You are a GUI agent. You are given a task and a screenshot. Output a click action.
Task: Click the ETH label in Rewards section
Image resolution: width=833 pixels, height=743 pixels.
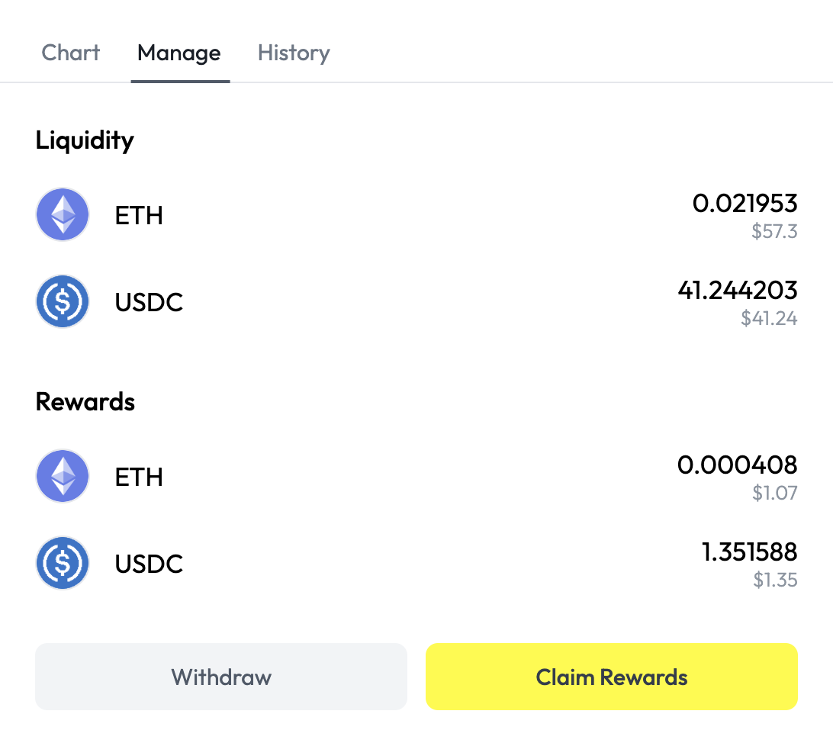point(139,478)
